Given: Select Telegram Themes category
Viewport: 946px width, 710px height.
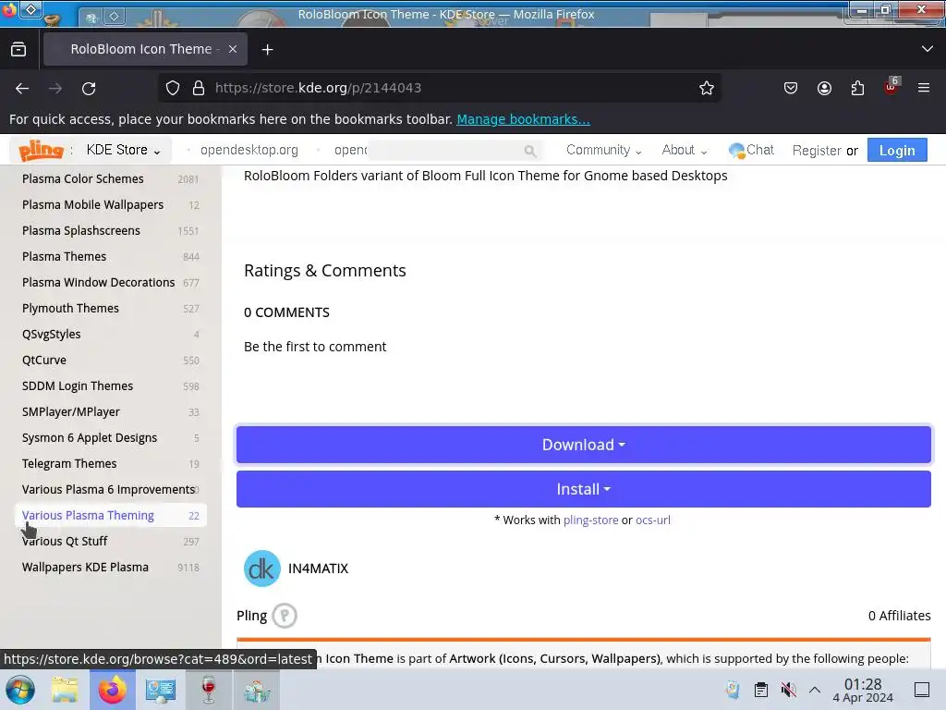Looking at the screenshot, I should click(111, 464).
